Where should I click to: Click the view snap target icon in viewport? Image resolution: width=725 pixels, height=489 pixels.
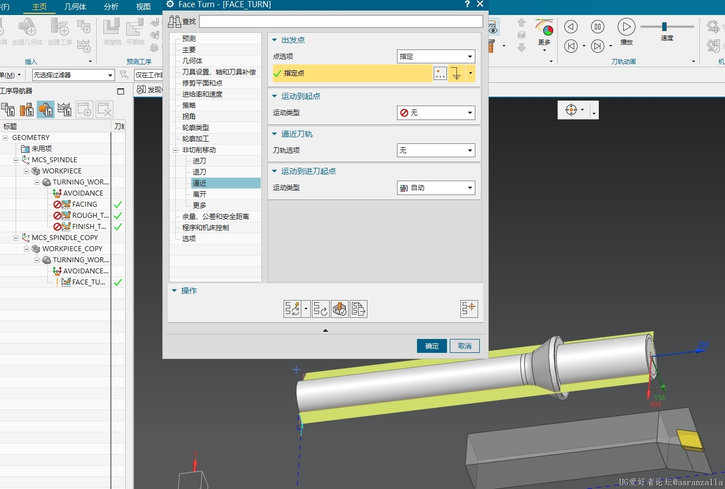click(x=572, y=110)
